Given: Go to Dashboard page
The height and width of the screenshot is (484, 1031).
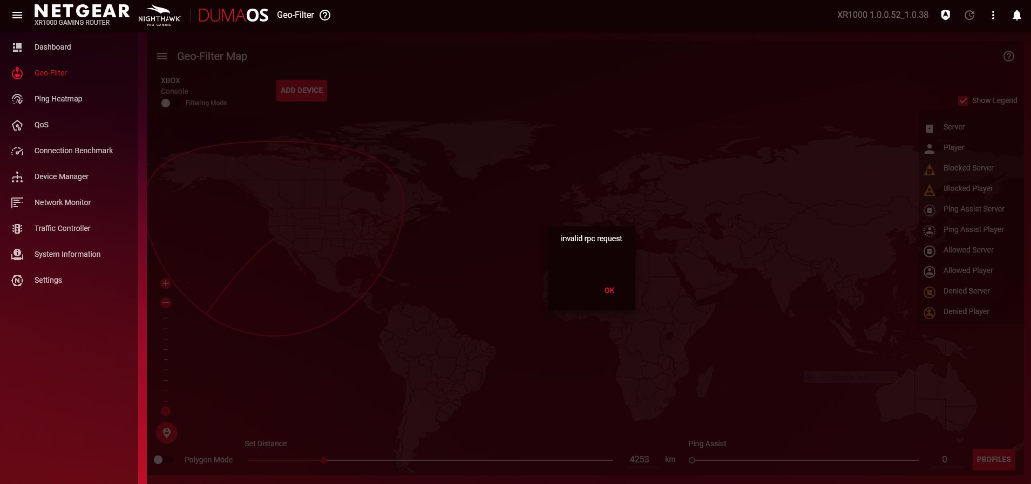Looking at the screenshot, I should coord(52,47).
